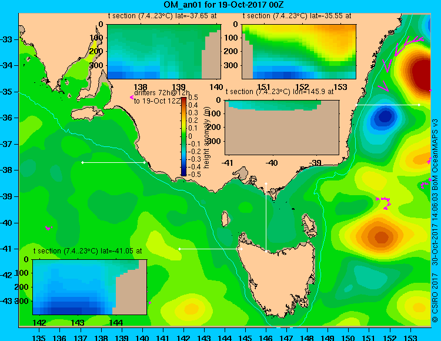Click the '150' longitude label on bottom axis
Image resolution: width=441 pixels, height=341 pixels.
click(x=349, y=337)
